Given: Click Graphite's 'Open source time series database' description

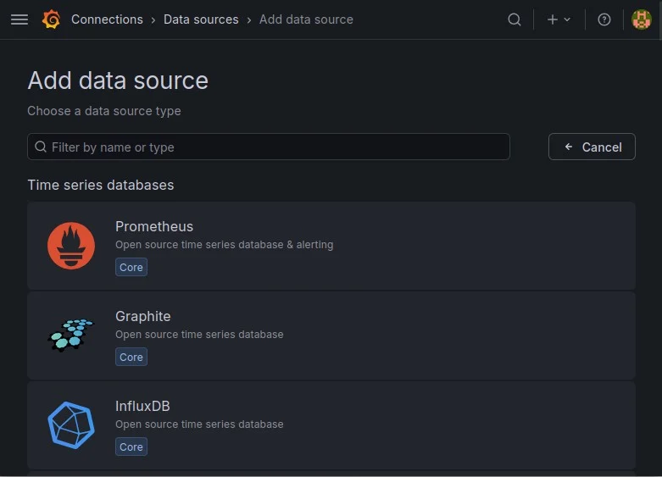Looking at the screenshot, I should (199, 335).
